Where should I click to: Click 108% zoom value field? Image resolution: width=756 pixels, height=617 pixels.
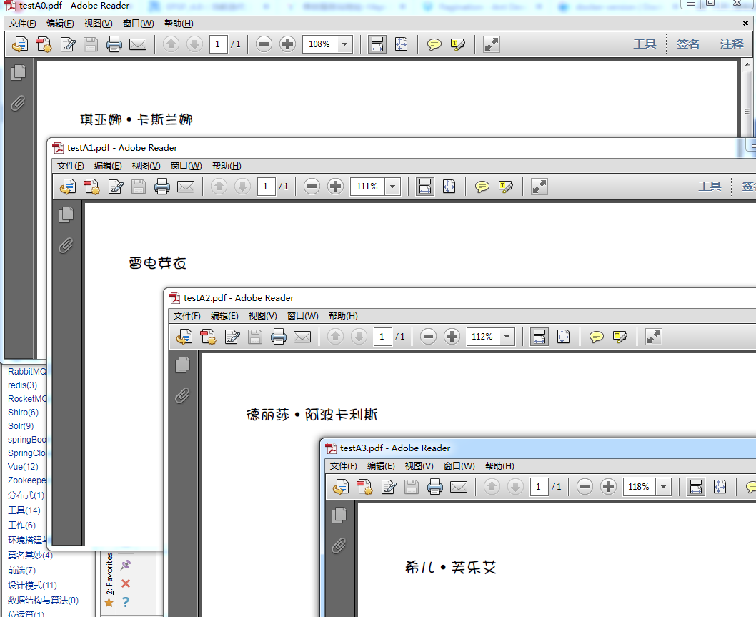(319, 44)
